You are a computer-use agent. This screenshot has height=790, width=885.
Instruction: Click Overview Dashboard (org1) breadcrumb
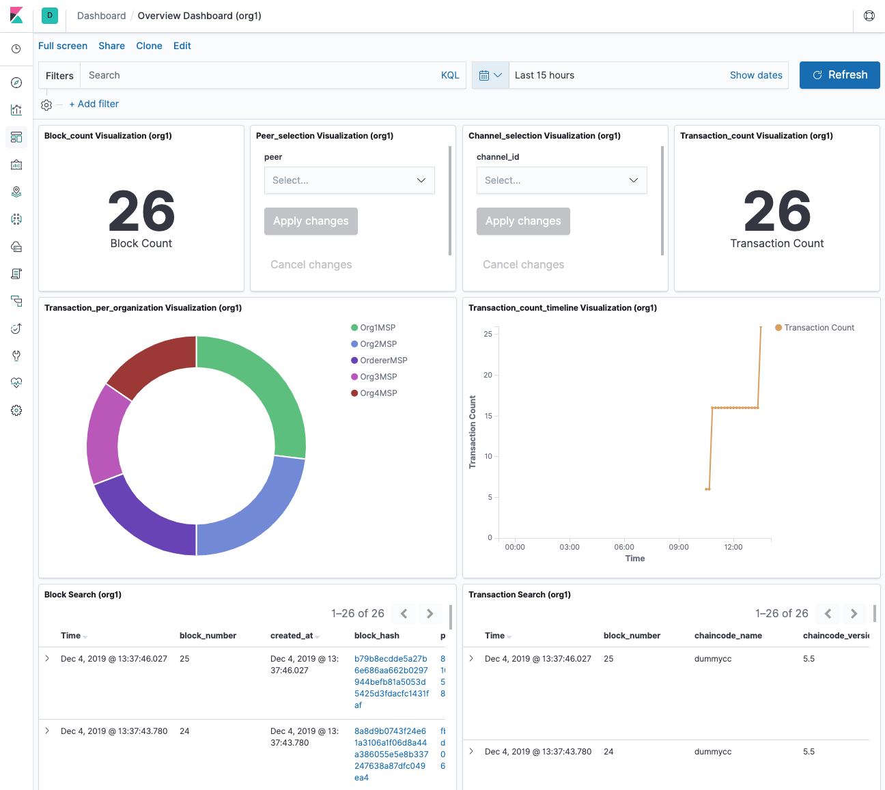(x=199, y=16)
